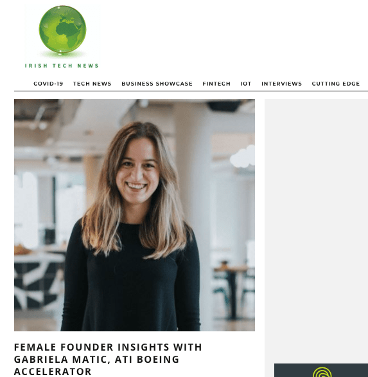This screenshot has width=368, height=377.
Task: Go to the Tech News section
Action: pyautogui.click(x=92, y=84)
